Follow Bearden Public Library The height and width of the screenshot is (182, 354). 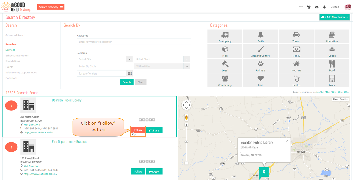(138, 130)
